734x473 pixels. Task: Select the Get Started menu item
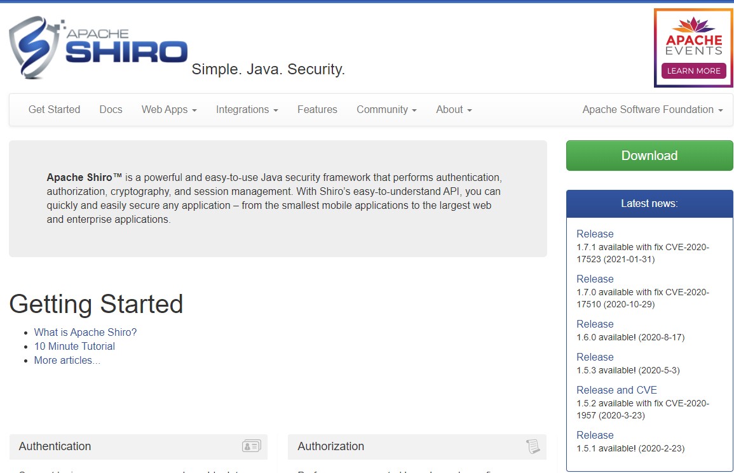coord(54,109)
